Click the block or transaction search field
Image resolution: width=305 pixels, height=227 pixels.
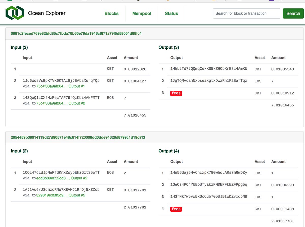pos(246,13)
